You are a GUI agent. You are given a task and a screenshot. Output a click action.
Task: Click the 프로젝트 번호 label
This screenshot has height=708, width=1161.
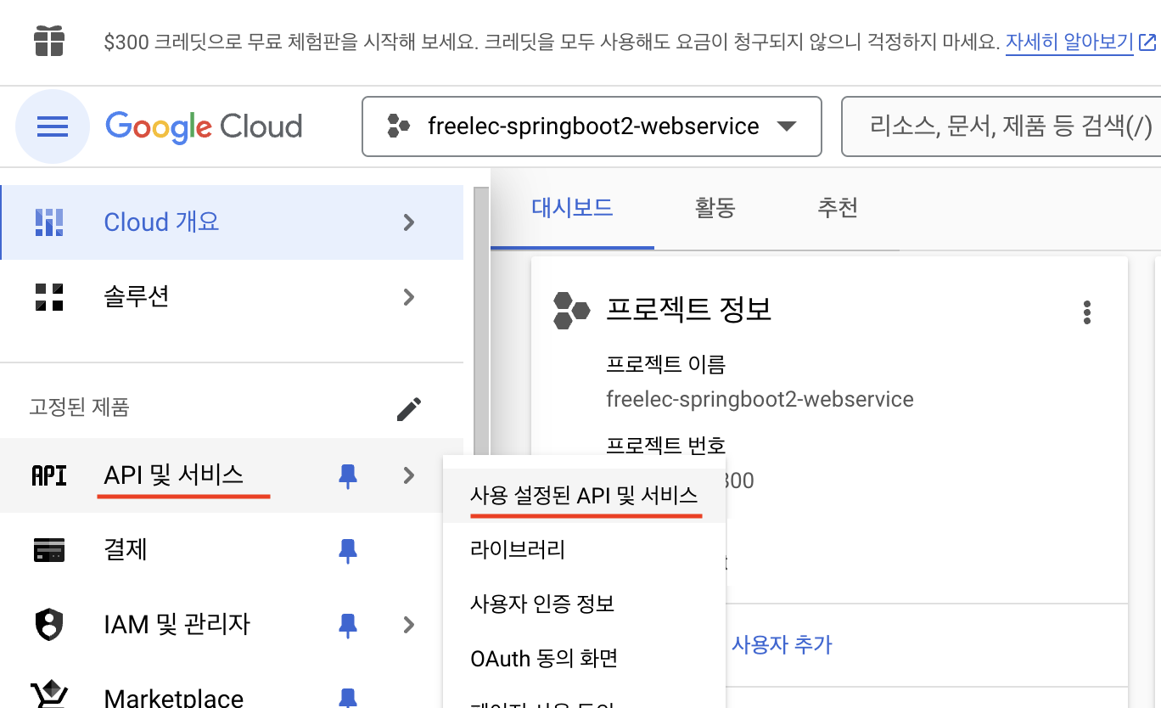pos(666,445)
